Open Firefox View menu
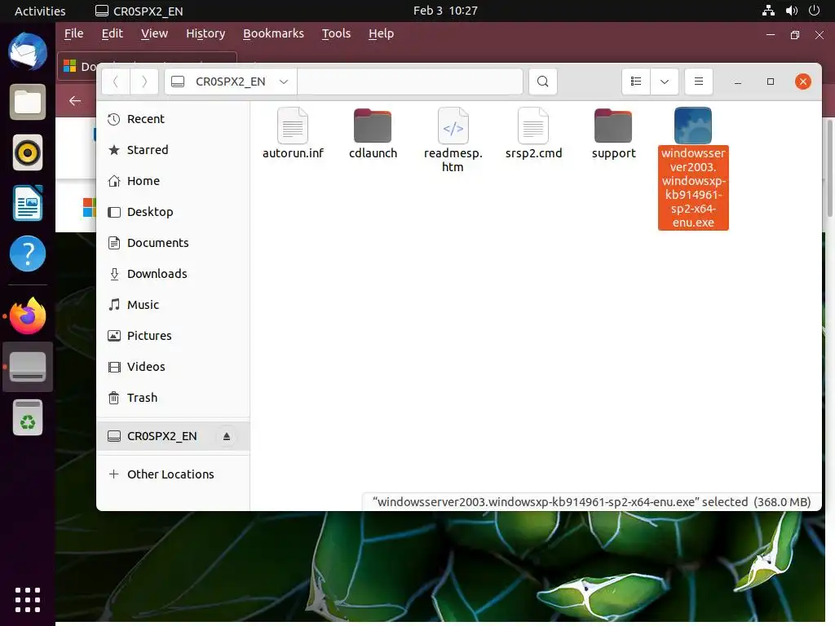 click(154, 33)
